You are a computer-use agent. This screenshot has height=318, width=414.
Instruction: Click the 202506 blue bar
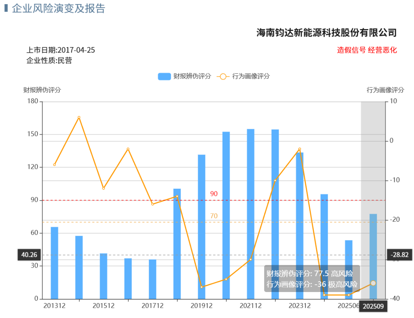348,269
